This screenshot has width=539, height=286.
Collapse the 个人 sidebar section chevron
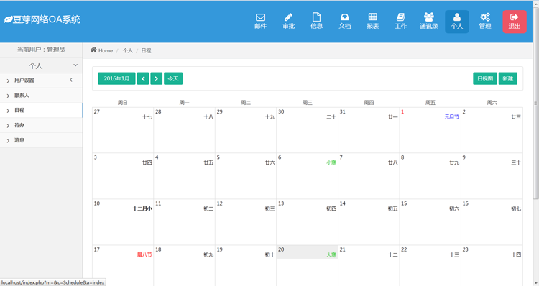[75, 65]
